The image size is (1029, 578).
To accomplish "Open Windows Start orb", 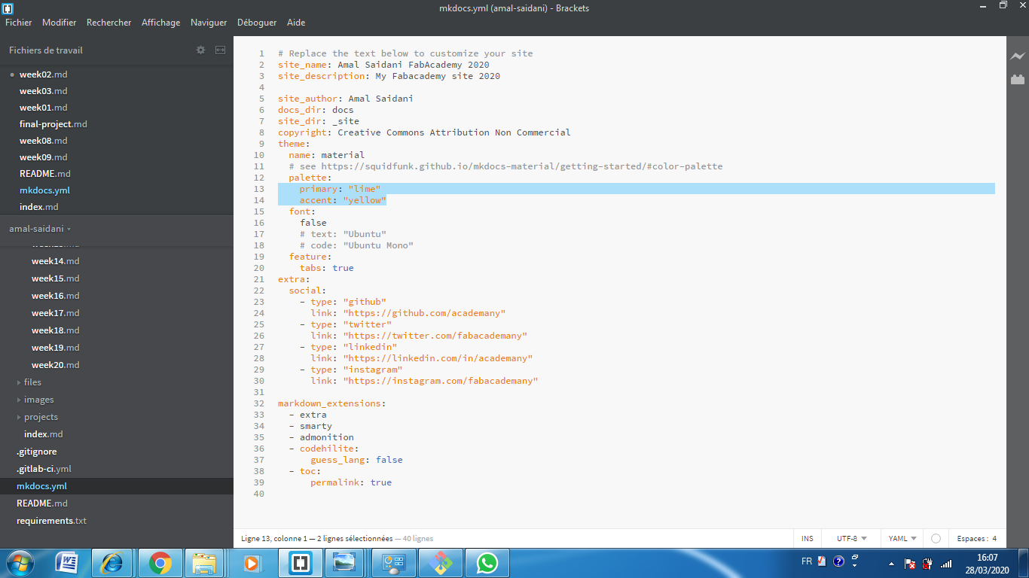I will [x=20, y=563].
